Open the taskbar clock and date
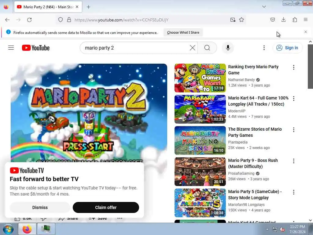Image resolution: width=313 pixels, height=235 pixels. click(297, 229)
